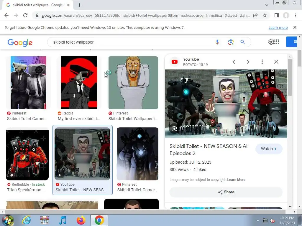
Task: Start voice search with the microphone icon
Action: pyautogui.click(x=217, y=42)
